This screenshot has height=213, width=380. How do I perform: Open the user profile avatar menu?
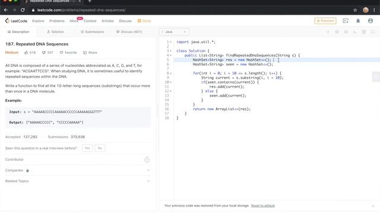pyautogui.click(x=370, y=21)
